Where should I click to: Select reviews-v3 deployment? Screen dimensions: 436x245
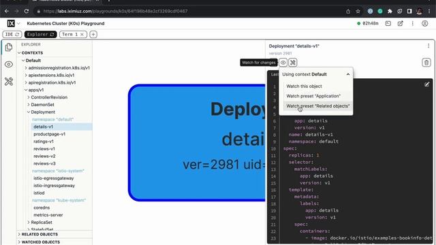click(44, 163)
